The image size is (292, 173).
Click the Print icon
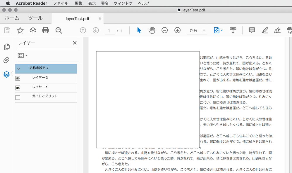[x=45, y=30]
